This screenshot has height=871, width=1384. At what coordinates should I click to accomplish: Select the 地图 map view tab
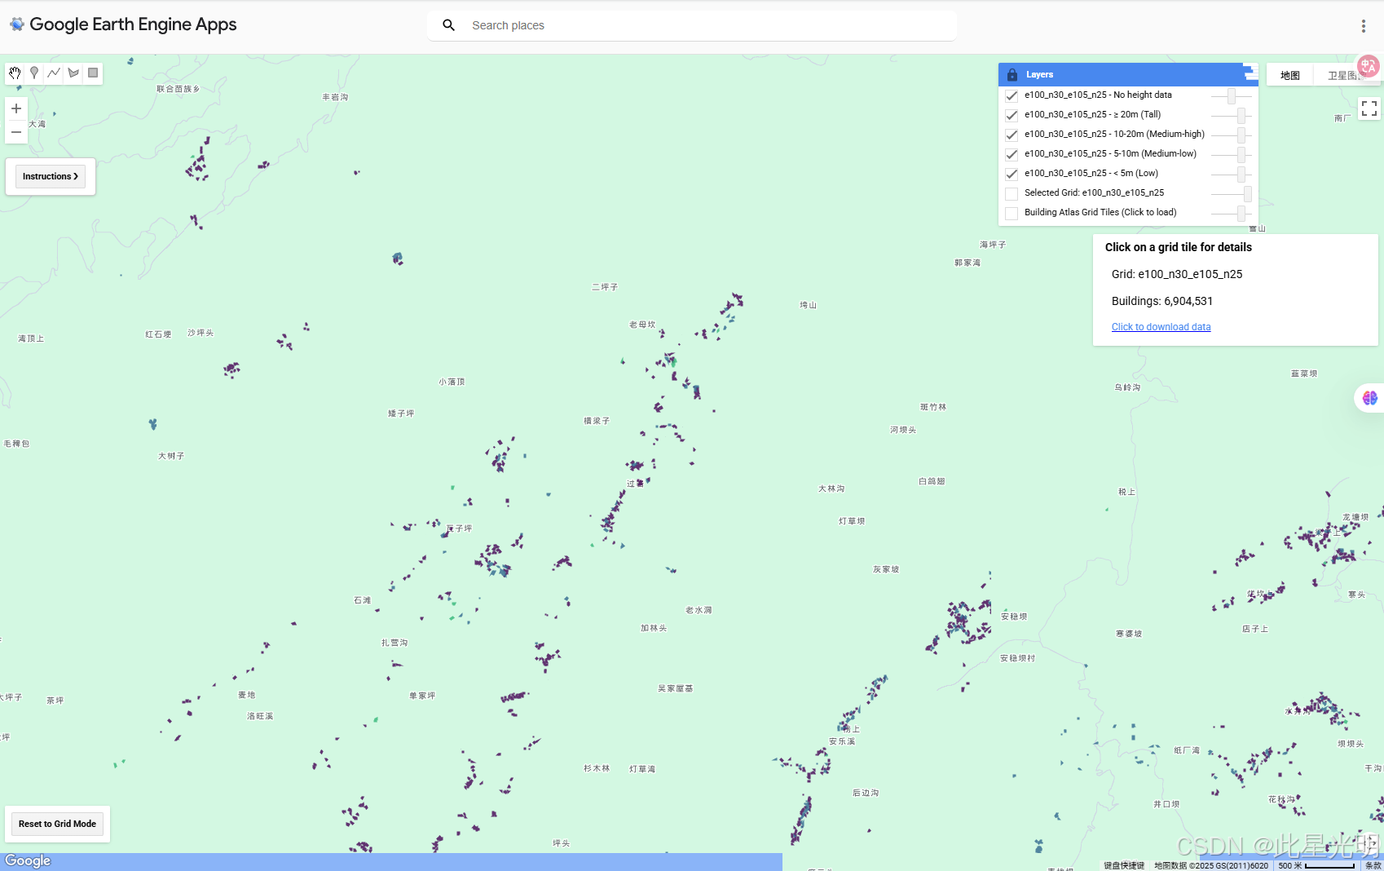pos(1289,74)
